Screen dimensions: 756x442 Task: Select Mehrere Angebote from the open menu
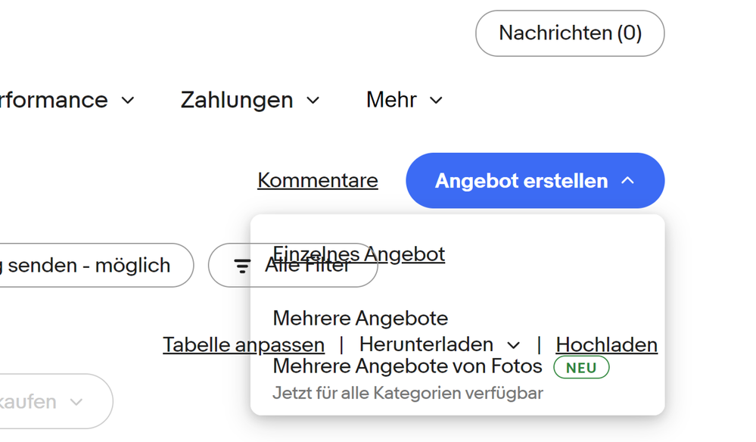pyautogui.click(x=359, y=318)
